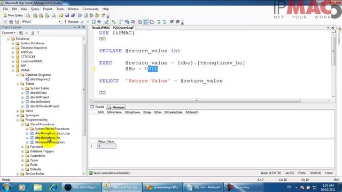Viewport: 342px width, 192px height.
Task: Open the Properties side tab
Action: 339,36
